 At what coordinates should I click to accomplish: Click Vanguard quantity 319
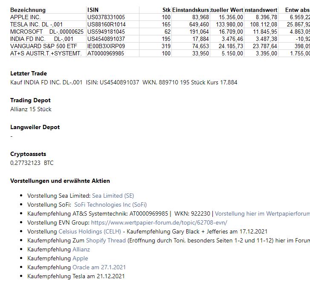[166, 46]
